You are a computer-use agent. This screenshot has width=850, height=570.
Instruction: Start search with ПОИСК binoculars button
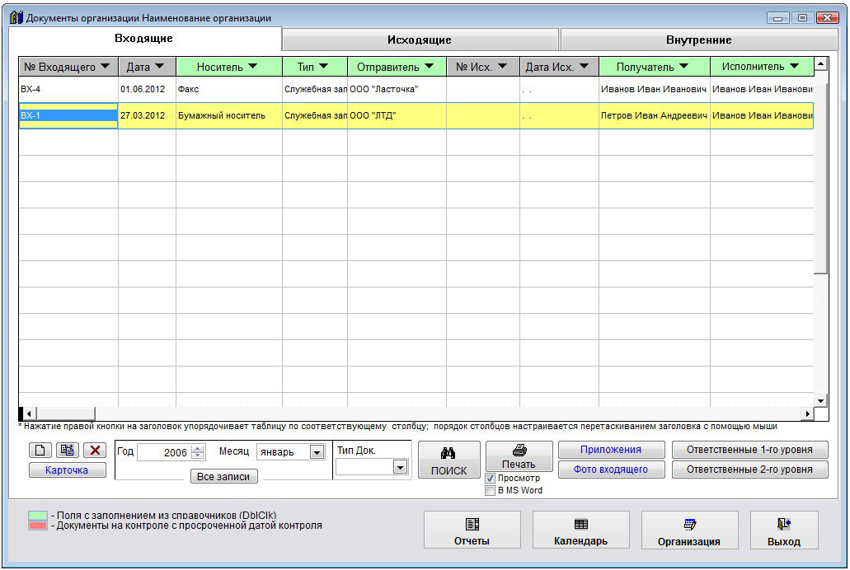coord(448,460)
